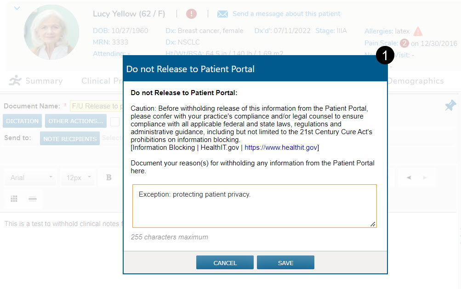Click the withholding reason text box

[x=254, y=206]
